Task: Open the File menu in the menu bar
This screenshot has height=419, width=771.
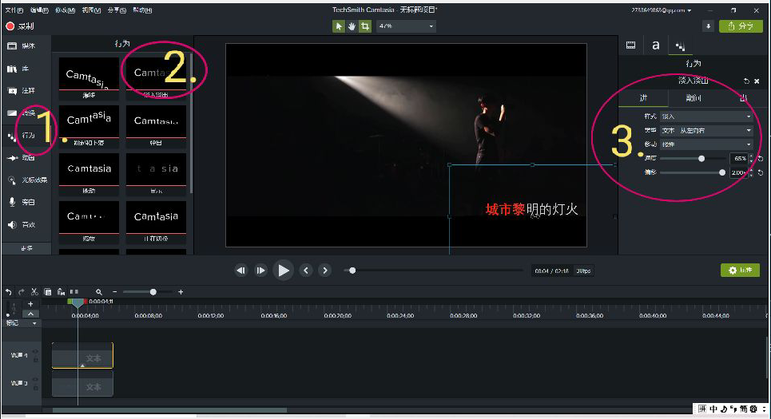Action: (x=14, y=10)
